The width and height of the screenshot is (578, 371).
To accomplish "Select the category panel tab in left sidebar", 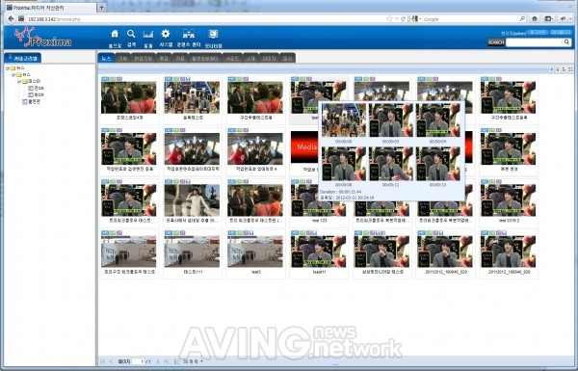I will [23, 58].
